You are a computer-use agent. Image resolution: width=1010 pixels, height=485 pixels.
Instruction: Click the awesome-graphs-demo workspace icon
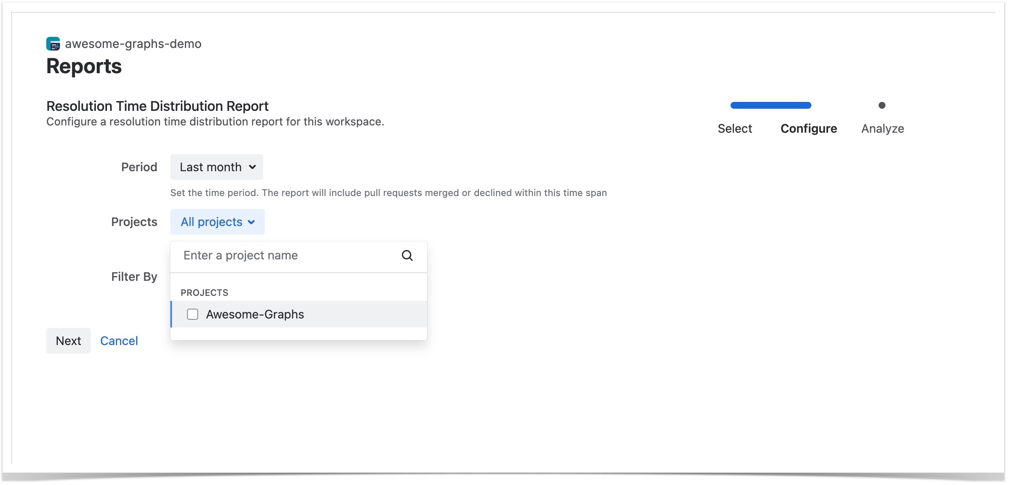tap(53, 44)
